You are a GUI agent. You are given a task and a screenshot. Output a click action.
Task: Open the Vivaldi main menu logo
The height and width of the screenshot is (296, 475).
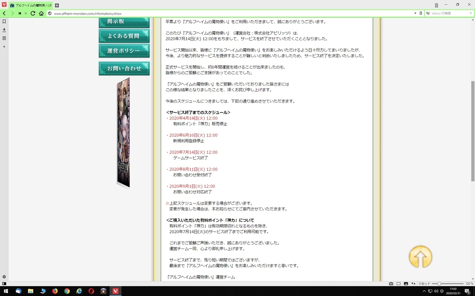[4, 5]
